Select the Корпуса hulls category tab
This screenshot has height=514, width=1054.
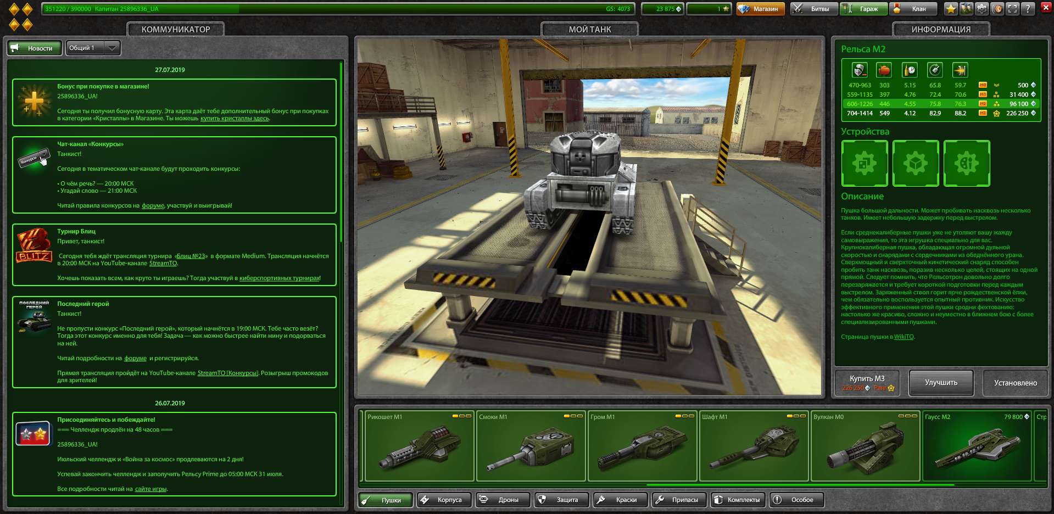444,500
